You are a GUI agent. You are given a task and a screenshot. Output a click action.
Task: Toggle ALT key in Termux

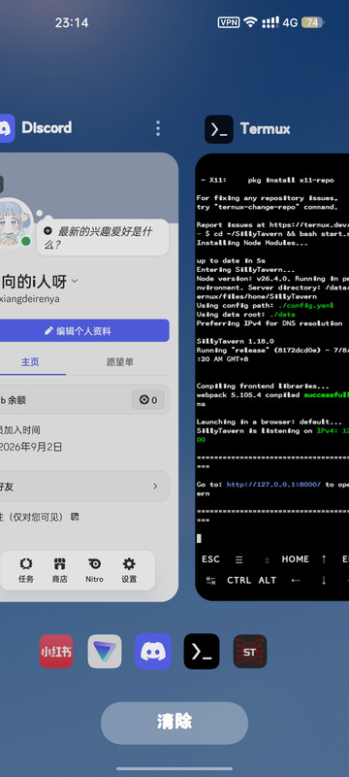[268, 580]
